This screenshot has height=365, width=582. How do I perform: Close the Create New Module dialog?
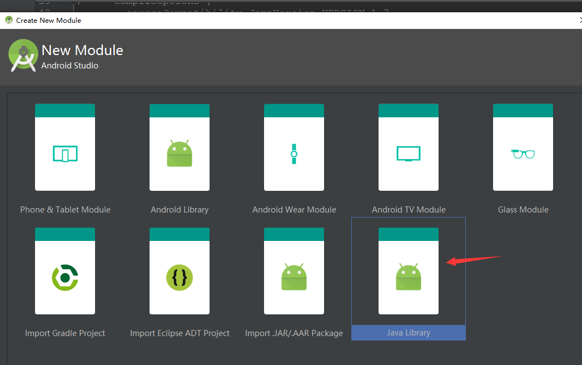pos(580,21)
